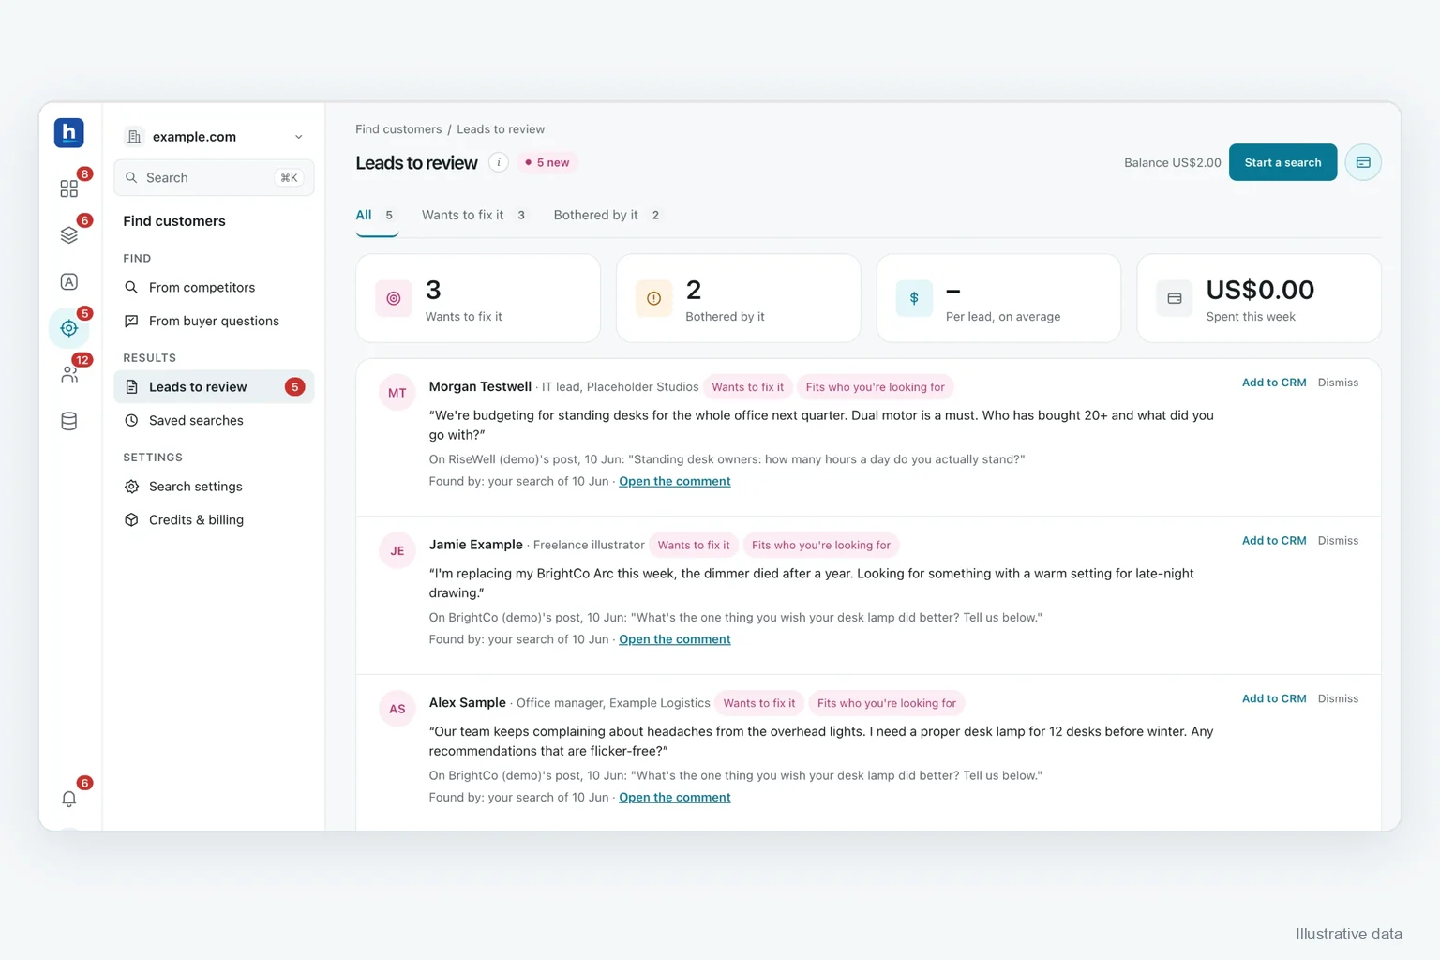Select the All tab

point(377,216)
